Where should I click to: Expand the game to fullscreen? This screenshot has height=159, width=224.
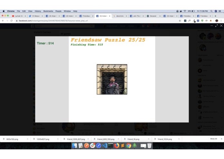[217, 26]
